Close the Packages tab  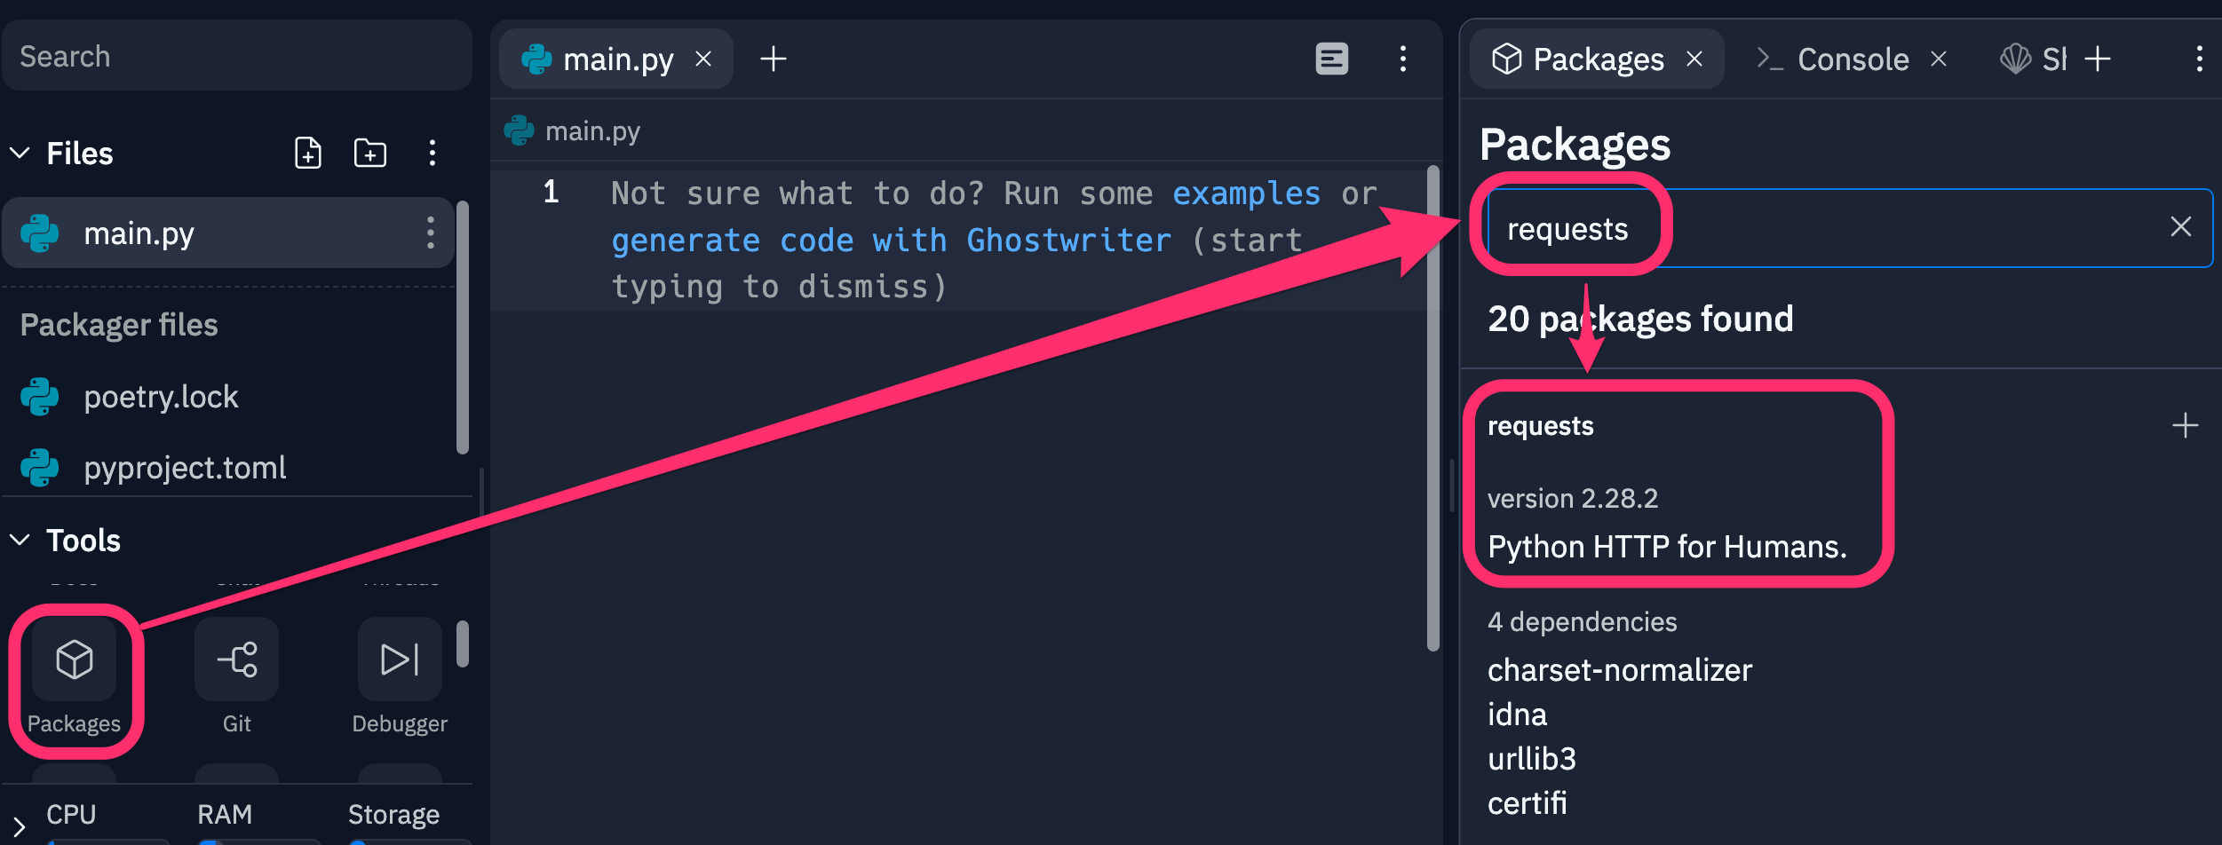[x=1694, y=59]
